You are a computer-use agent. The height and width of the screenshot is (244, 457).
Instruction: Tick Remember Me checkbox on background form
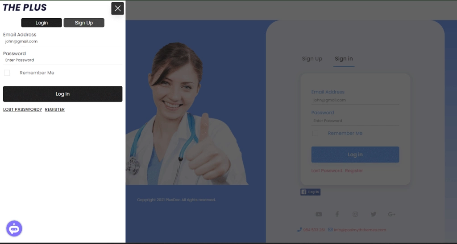(315, 133)
